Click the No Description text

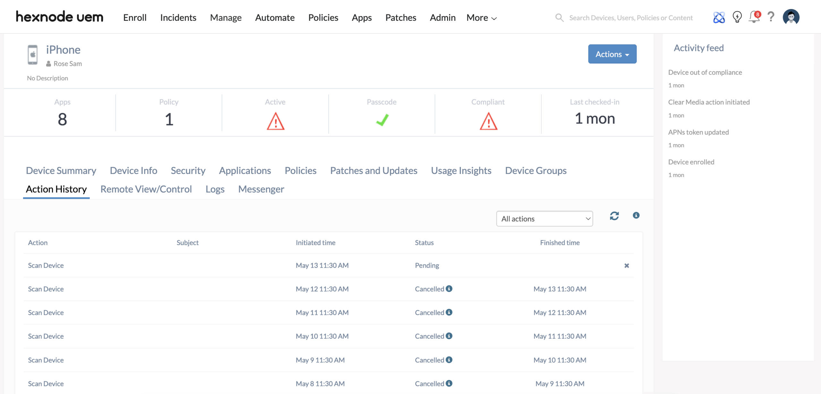coord(47,78)
